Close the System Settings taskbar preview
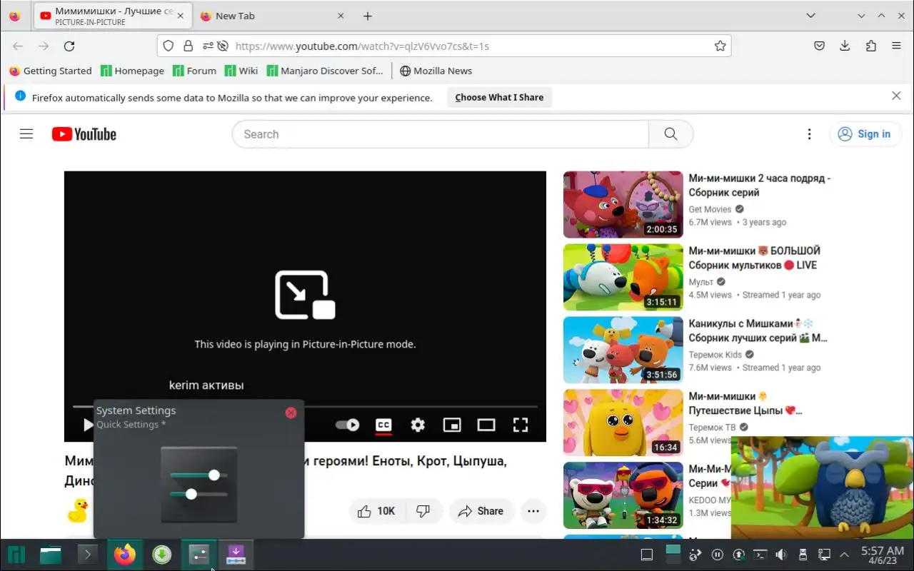This screenshot has width=914, height=571. 291,413
